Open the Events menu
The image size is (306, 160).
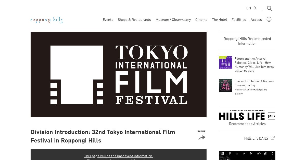tap(108, 20)
